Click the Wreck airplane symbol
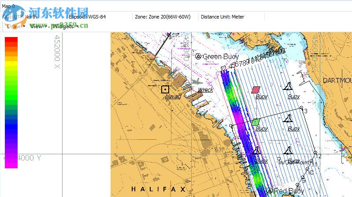Viewport: 352px width, 197px height. (x=197, y=82)
